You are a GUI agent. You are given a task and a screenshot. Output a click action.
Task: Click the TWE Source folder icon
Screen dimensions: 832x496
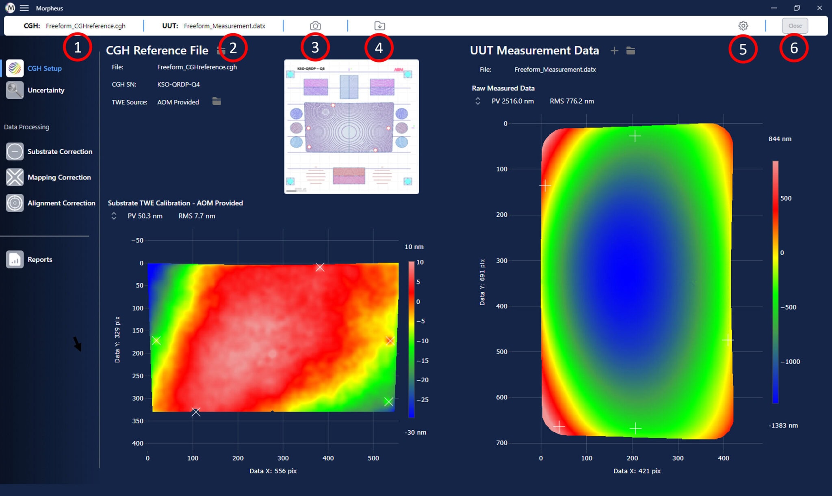pyautogui.click(x=217, y=101)
